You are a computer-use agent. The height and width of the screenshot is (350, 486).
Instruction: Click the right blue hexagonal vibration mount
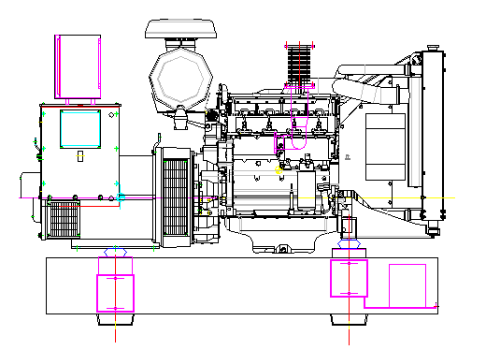pos(349,244)
